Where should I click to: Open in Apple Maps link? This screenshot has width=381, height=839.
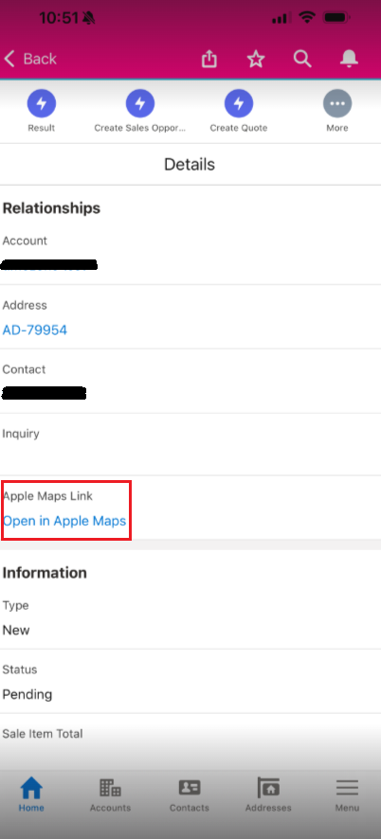64,521
